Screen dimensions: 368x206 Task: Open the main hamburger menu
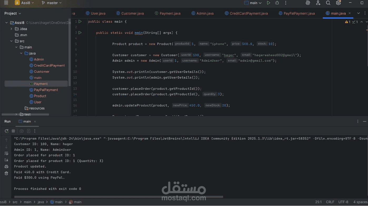pyautogui.click(x=6, y=3)
